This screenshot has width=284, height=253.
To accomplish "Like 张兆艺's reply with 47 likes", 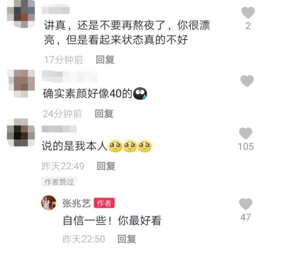I will pos(246,204).
